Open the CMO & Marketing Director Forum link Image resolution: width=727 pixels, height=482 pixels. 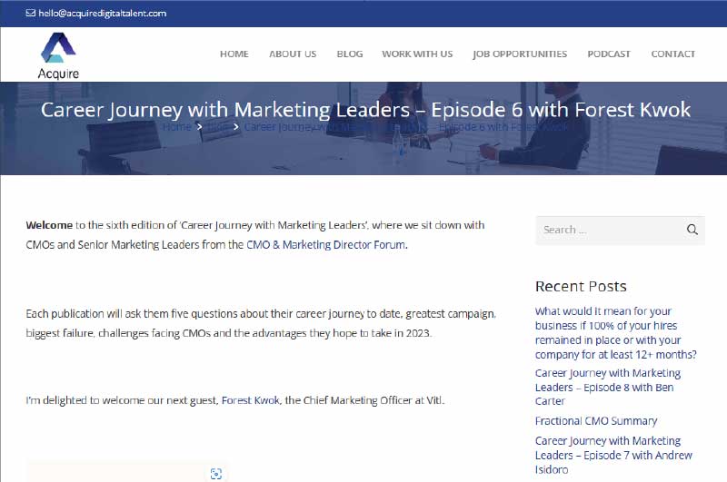326,244
